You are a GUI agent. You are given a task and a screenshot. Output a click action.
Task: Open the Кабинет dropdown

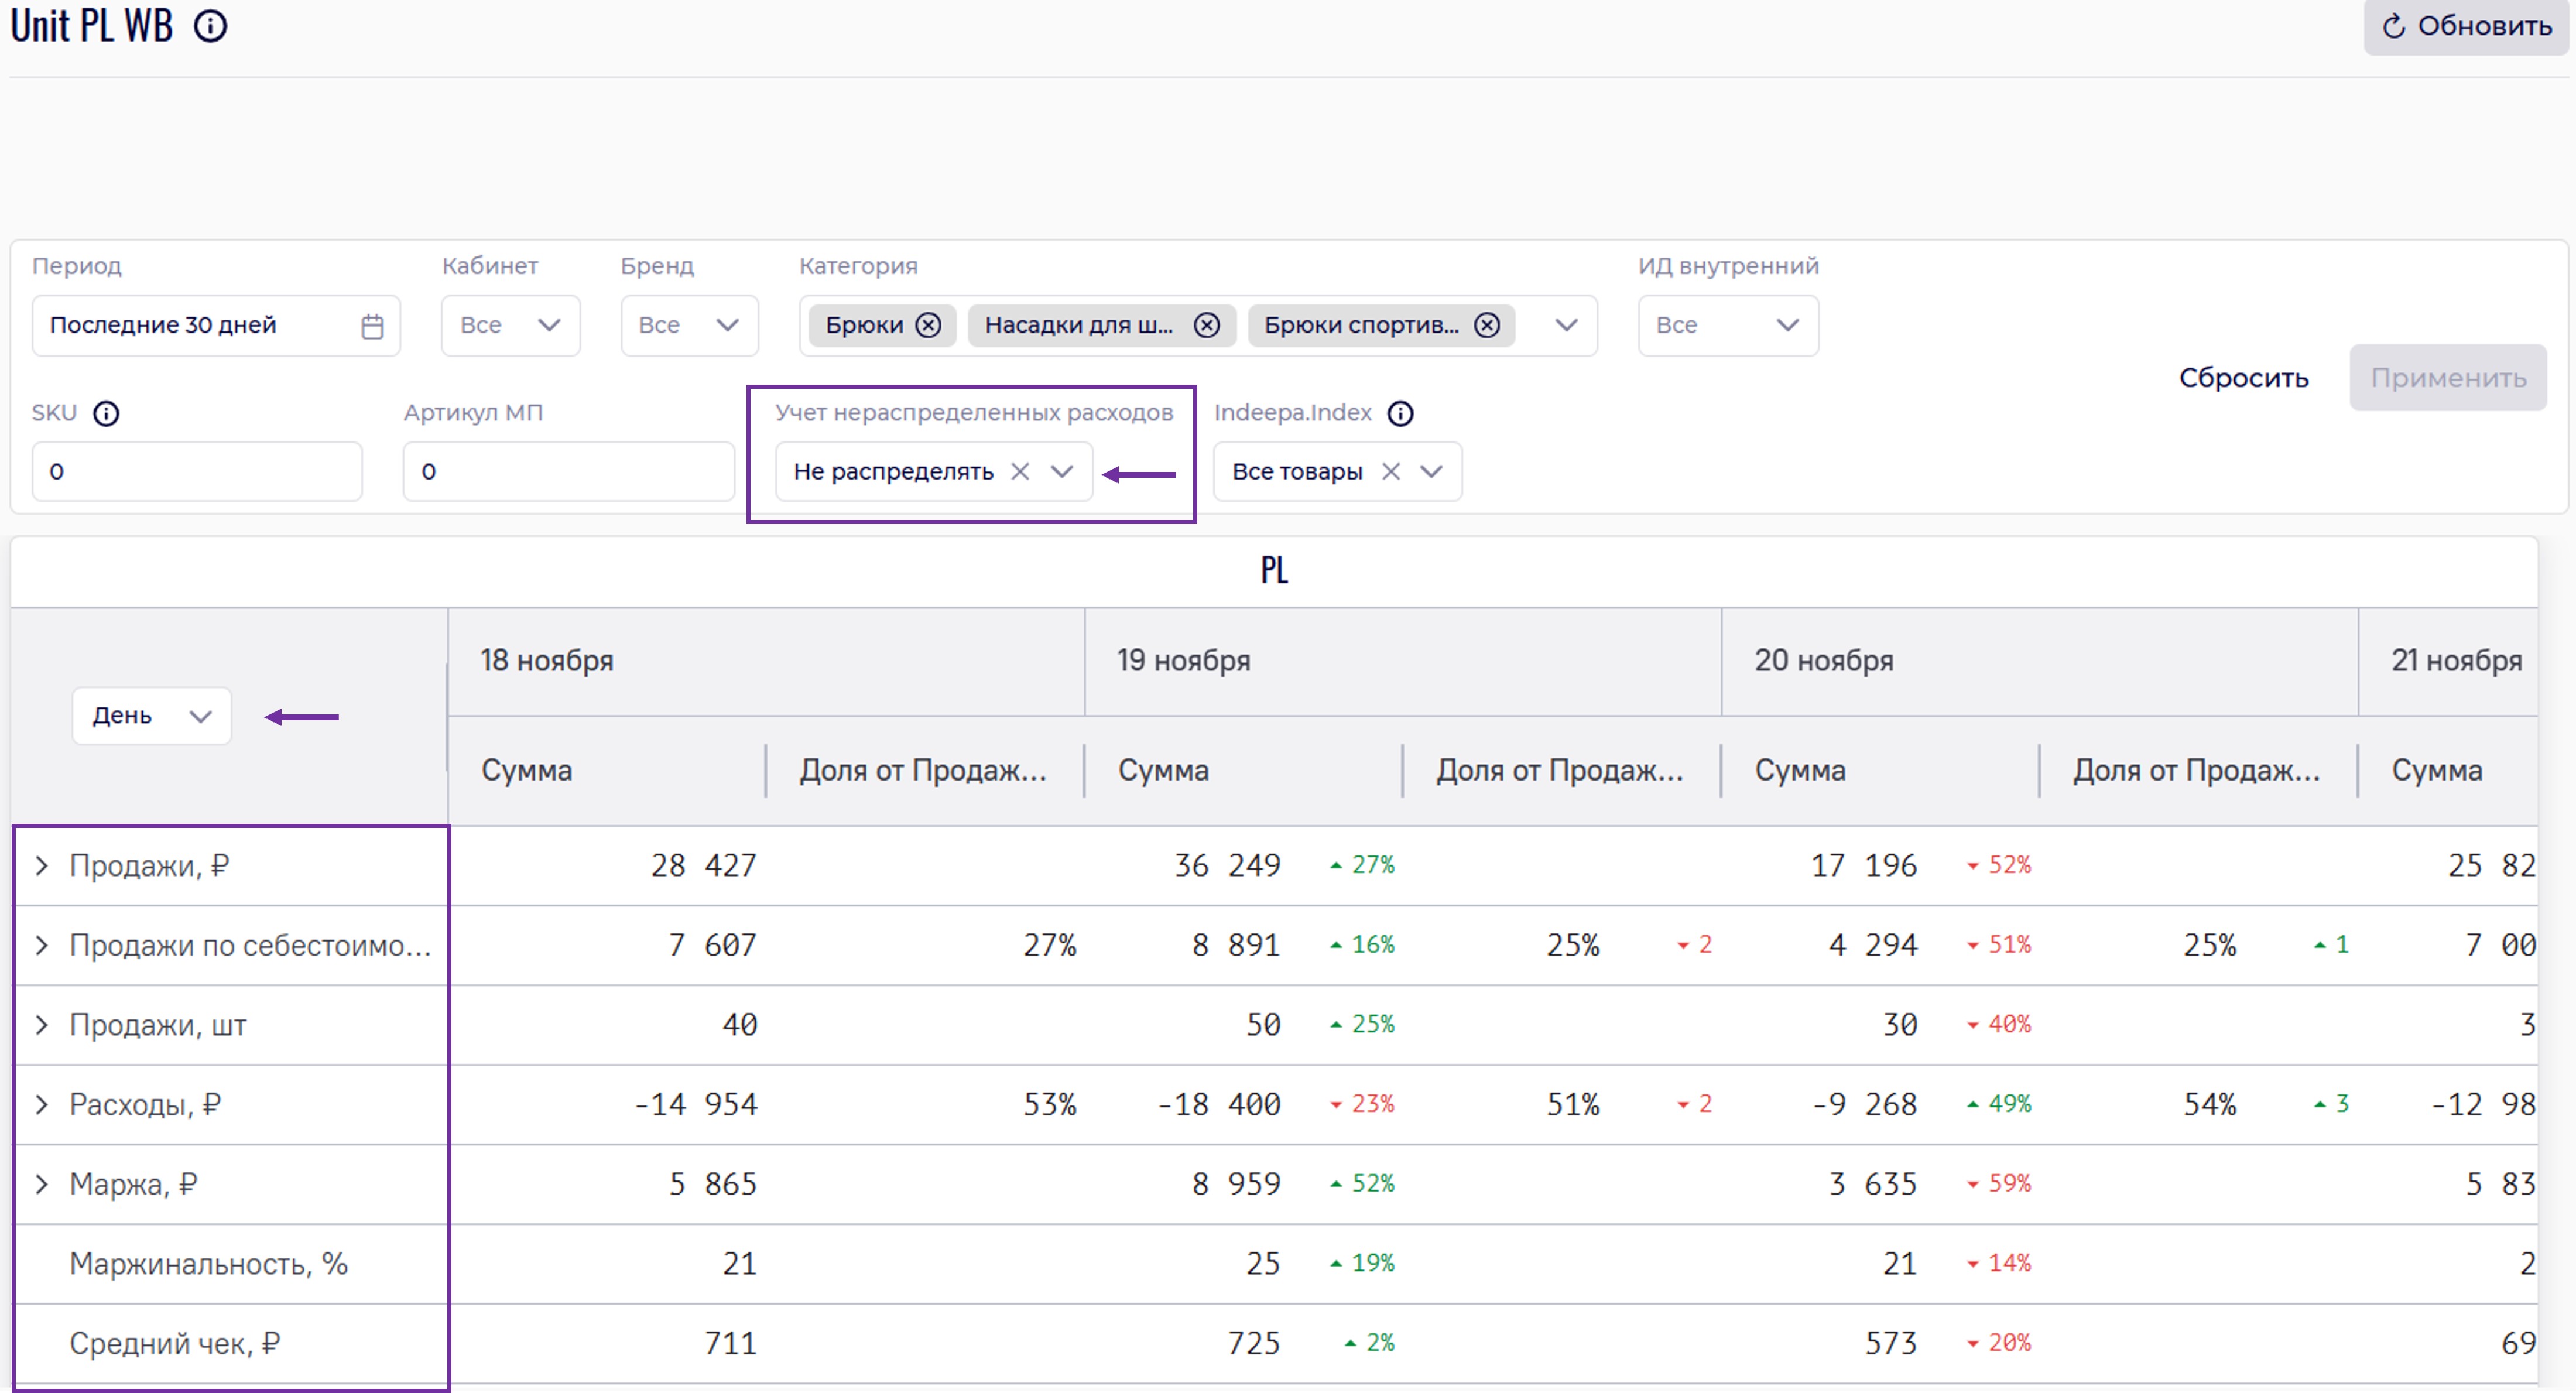click(x=510, y=325)
